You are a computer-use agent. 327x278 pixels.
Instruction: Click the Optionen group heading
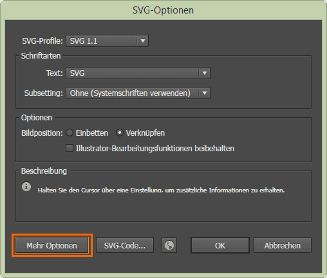click(x=37, y=118)
